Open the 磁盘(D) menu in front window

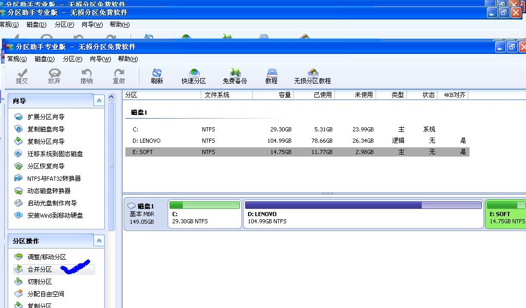45,59
